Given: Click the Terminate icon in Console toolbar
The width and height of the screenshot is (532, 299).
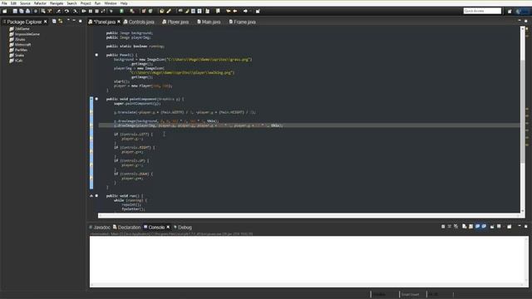Looking at the screenshot, I should click(443, 227).
